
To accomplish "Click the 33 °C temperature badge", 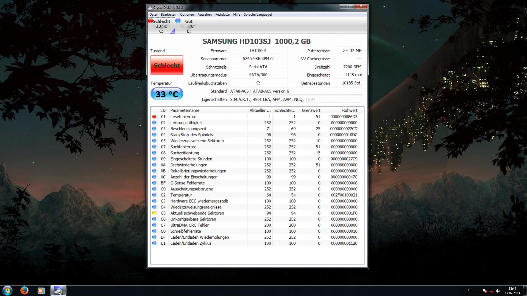I will coord(167,94).
